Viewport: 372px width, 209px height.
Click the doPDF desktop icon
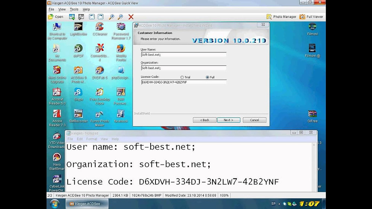78,51
